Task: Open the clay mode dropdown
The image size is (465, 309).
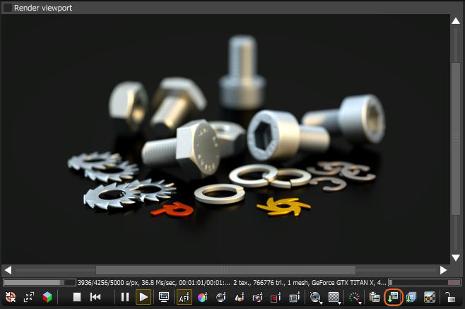Action: click(x=316, y=298)
